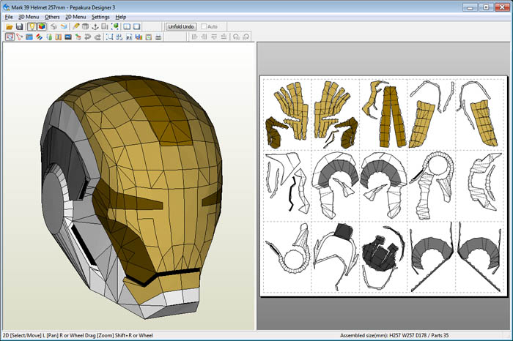Click the Pepakura Designer title bar app icon
Viewport: 513px width, 341px height.
(x=6, y=7)
